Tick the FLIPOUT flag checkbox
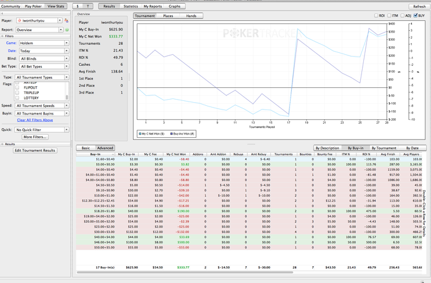 tap(17, 87)
